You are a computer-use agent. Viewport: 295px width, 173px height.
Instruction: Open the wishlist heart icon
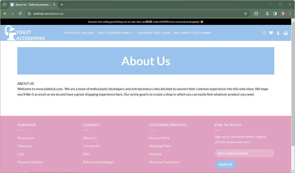pos(271,33)
